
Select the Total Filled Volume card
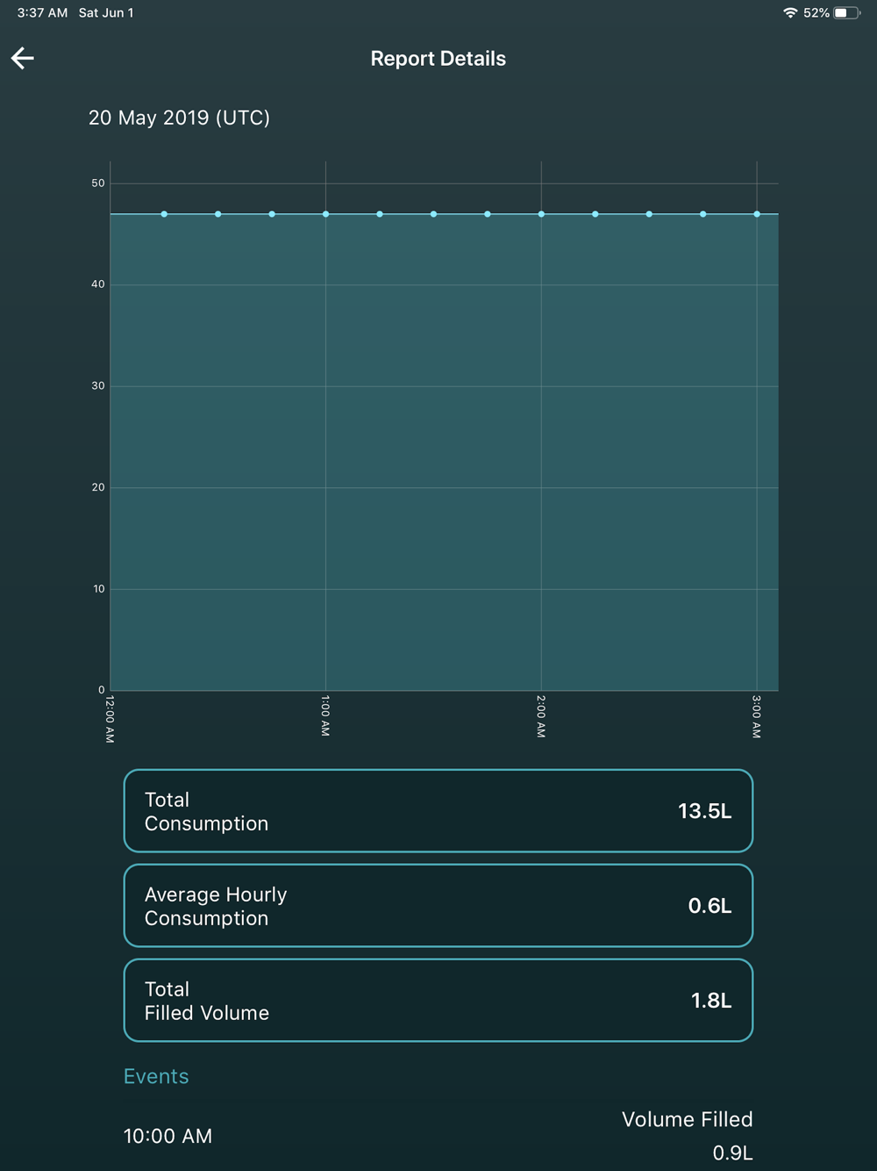tap(438, 1001)
